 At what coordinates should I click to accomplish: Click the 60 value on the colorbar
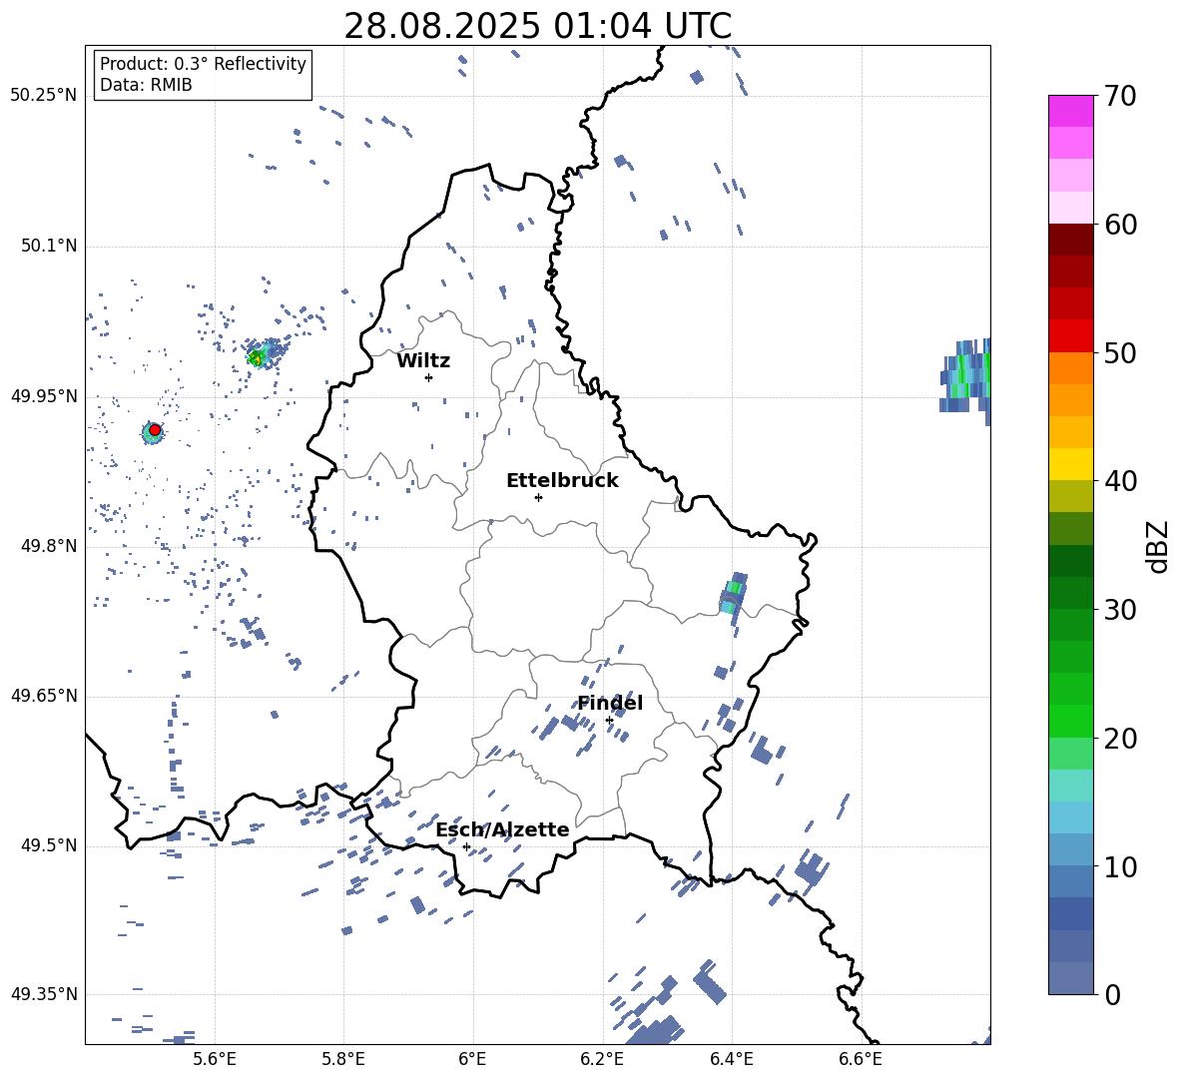click(1120, 225)
